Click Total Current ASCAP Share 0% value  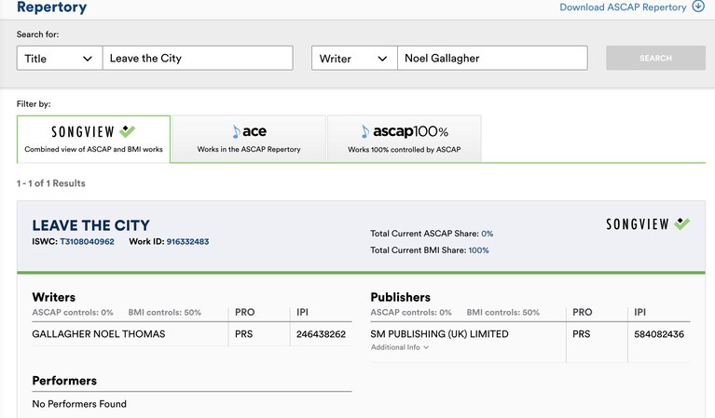(x=487, y=234)
